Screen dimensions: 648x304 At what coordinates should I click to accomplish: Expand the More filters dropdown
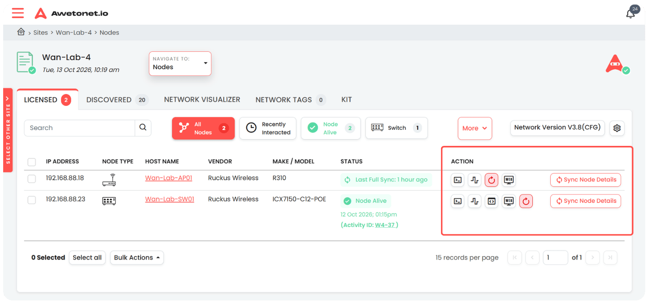click(475, 128)
